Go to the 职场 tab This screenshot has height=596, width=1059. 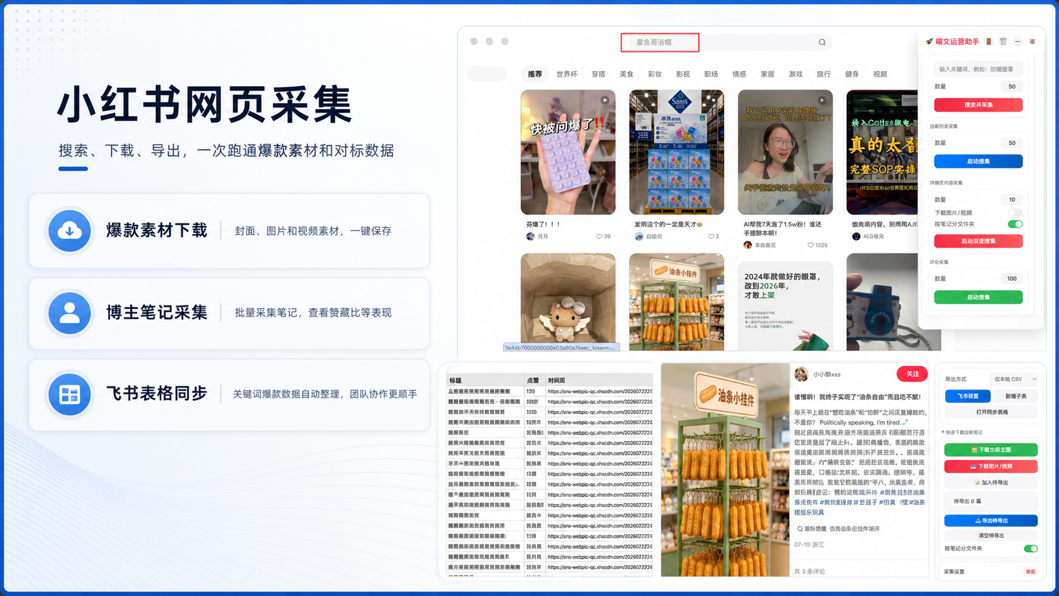711,74
